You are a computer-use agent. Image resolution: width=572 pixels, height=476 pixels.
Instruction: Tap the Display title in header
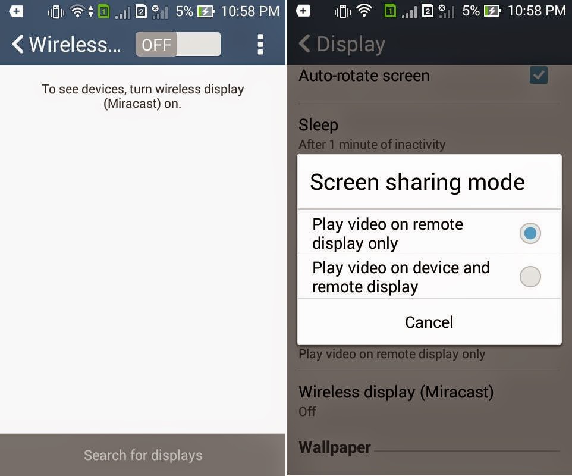351,45
